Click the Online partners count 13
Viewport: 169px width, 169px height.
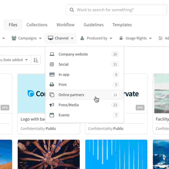point(115,95)
